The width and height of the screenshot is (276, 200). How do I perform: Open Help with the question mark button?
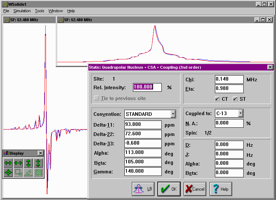click(x=221, y=189)
